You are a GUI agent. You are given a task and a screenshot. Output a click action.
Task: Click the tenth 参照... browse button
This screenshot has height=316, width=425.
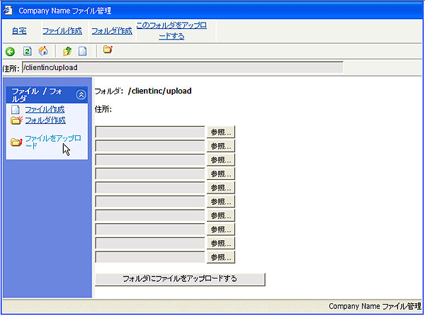(x=221, y=257)
